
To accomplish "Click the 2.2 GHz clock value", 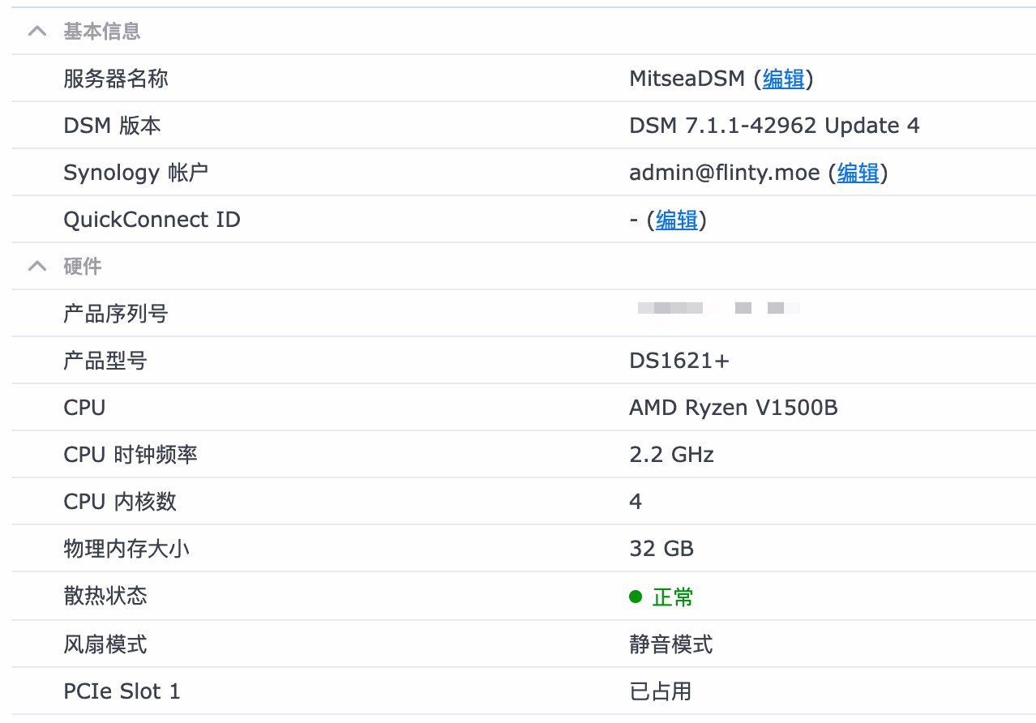I will 671,455.
